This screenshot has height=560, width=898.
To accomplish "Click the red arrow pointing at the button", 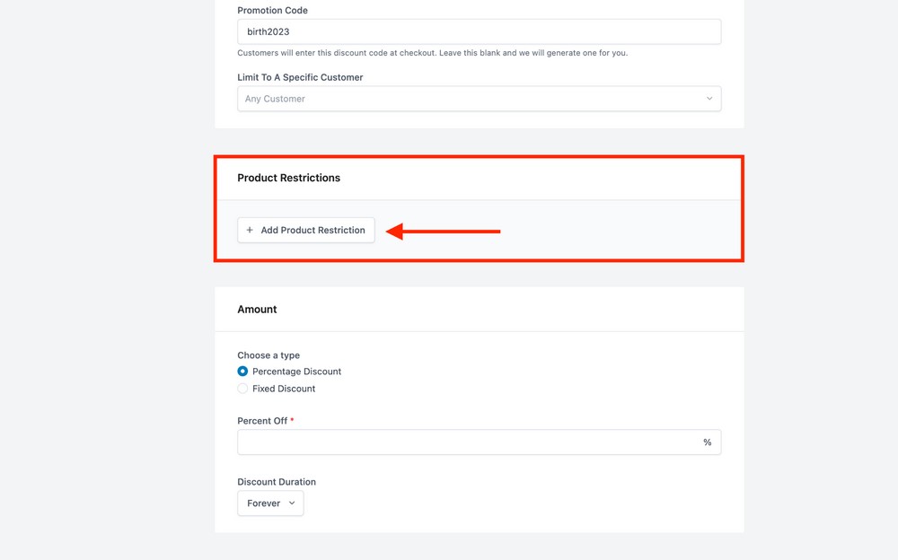I will coord(443,232).
